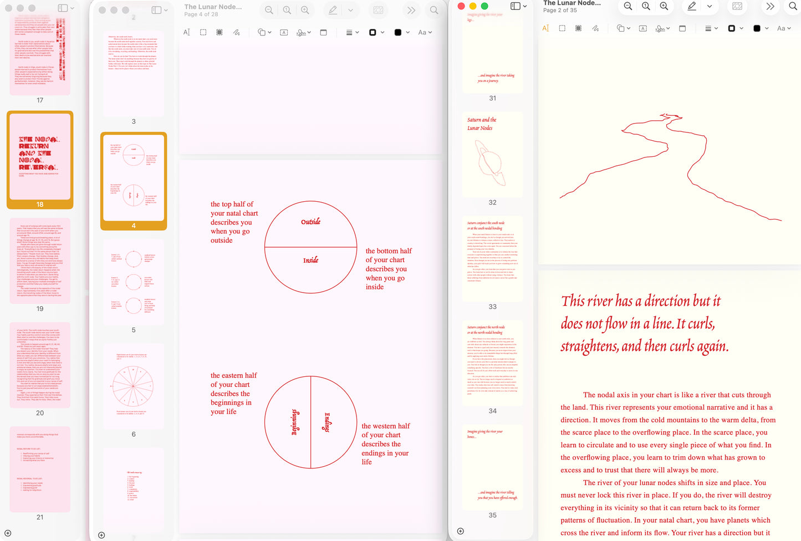Open search in the Page 4 of 28 window

click(x=434, y=10)
